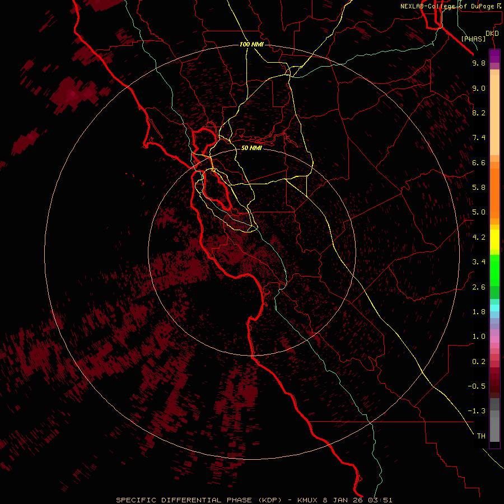Click the -1.3 scale label
Image resolution: width=504 pixels, height=504 pixels.
click(477, 411)
